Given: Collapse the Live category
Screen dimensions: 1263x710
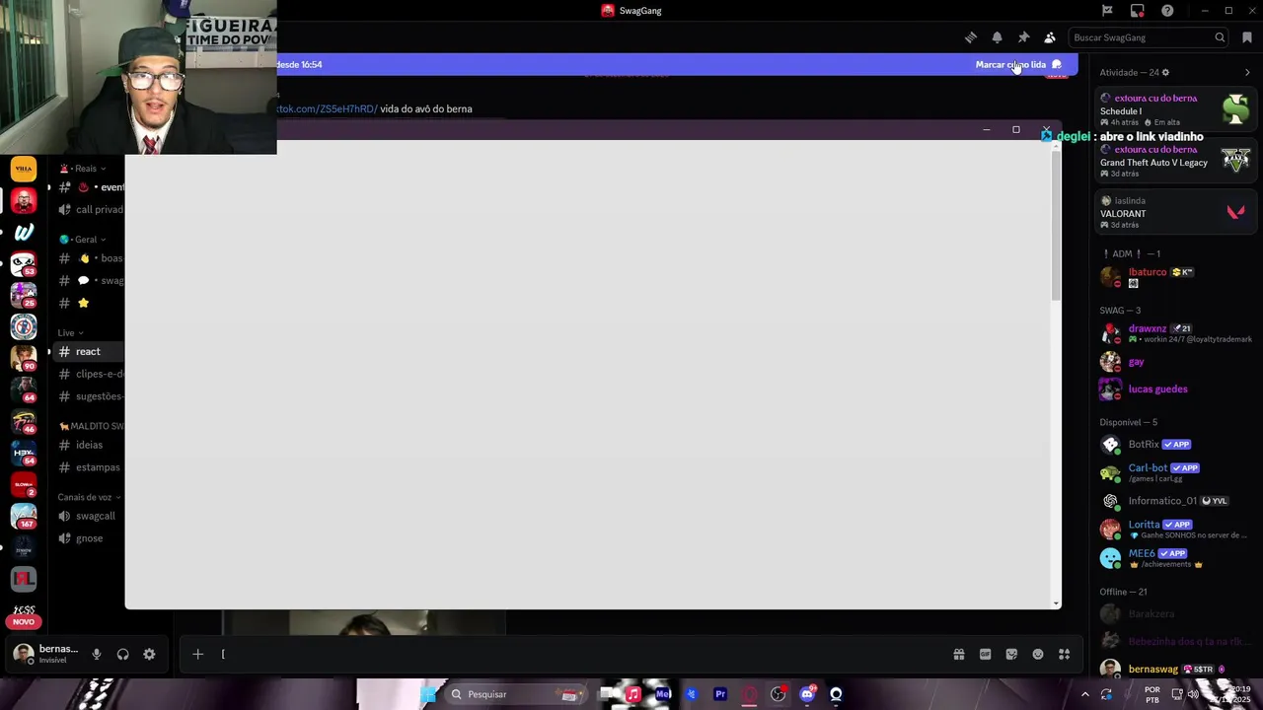Looking at the screenshot, I should pyautogui.click(x=70, y=333).
